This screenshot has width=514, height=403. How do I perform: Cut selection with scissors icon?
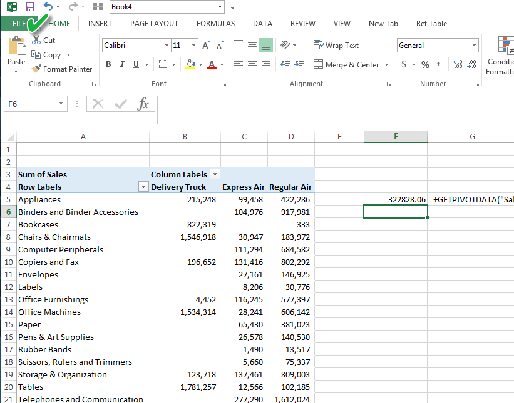(36, 40)
